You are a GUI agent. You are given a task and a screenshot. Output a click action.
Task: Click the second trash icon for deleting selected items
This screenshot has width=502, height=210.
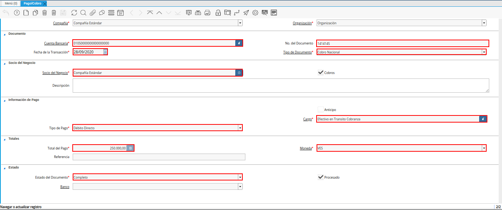[54, 13]
